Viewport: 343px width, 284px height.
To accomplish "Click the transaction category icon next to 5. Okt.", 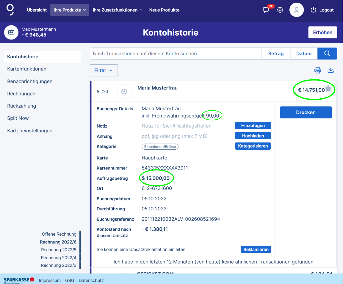I will tap(124, 92).
